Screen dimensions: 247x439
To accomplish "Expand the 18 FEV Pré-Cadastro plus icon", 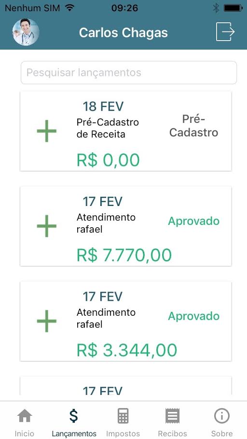I will (x=47, y=131).
